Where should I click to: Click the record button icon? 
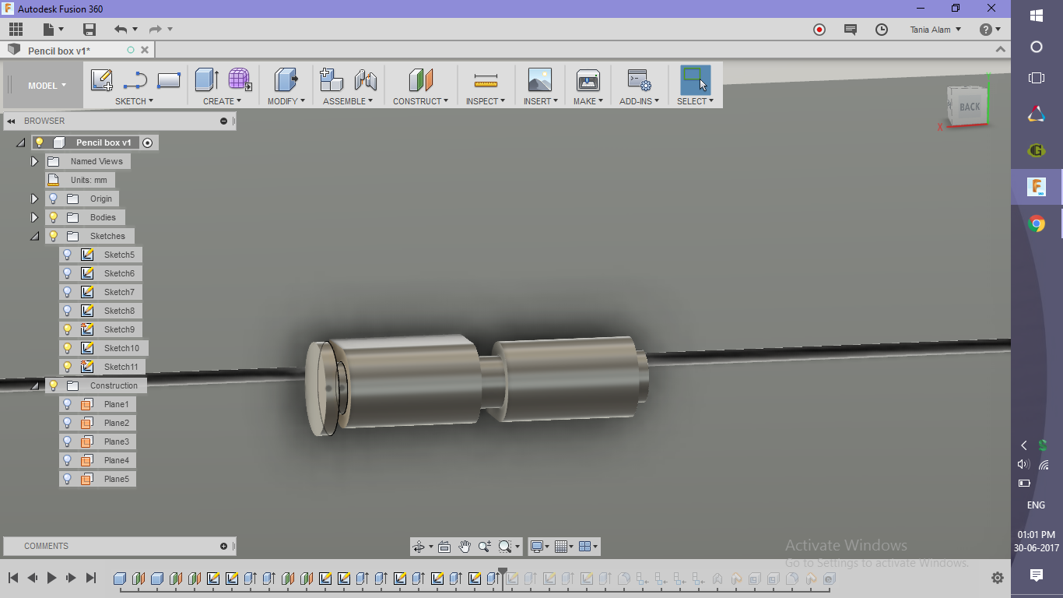coord(819,30)
